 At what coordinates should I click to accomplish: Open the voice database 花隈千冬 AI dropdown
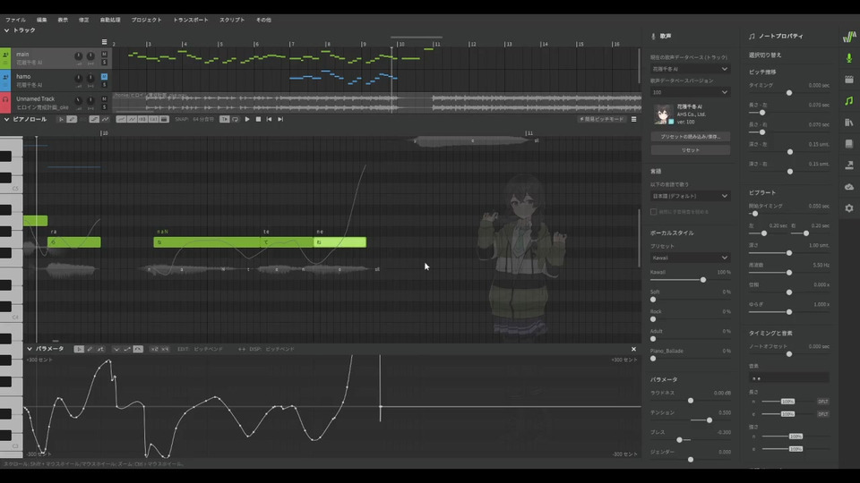690,69
